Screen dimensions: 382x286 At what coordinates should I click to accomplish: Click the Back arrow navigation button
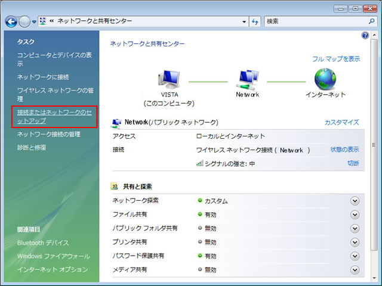tap(11, 21)
